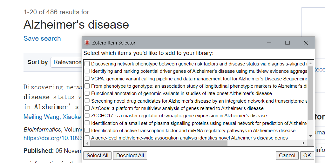Open the Sort by Relevance dropdown

point(66,62)
